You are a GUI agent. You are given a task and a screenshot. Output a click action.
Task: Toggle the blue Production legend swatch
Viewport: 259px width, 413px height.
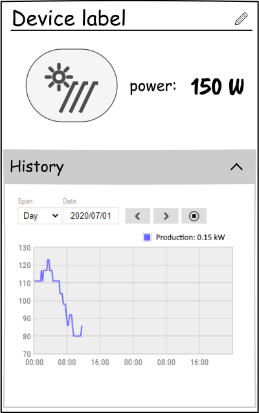click(147, 238)
